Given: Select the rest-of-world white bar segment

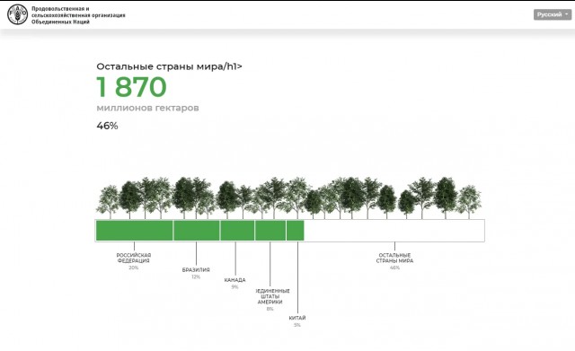Looking at the screenshot, I should coord(394,231).
